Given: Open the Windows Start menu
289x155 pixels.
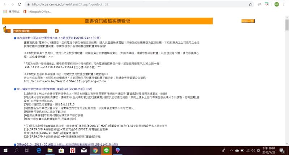Looking at the screenshot, I should tap(5, 151).
